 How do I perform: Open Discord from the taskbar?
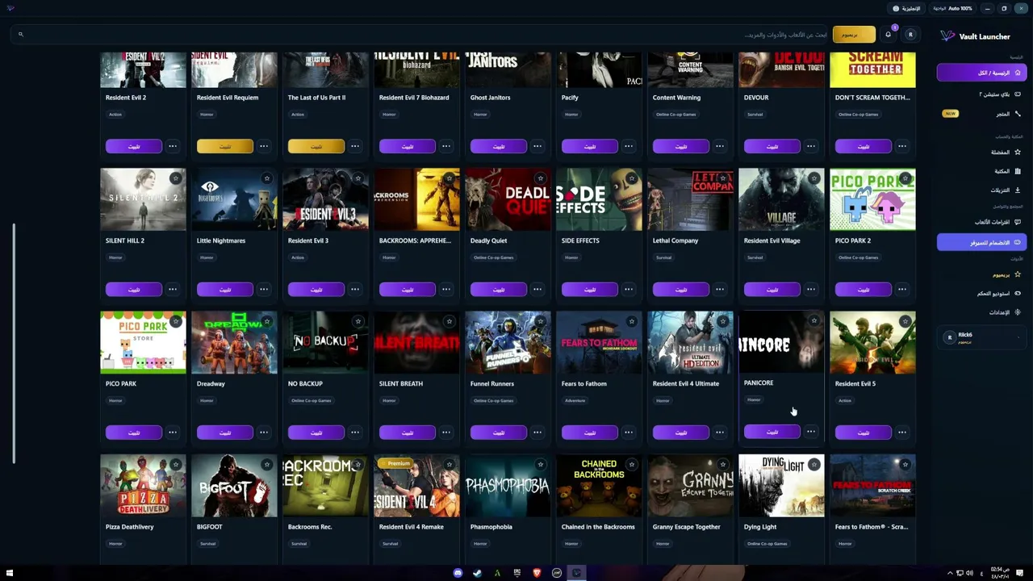click(458, 573)
